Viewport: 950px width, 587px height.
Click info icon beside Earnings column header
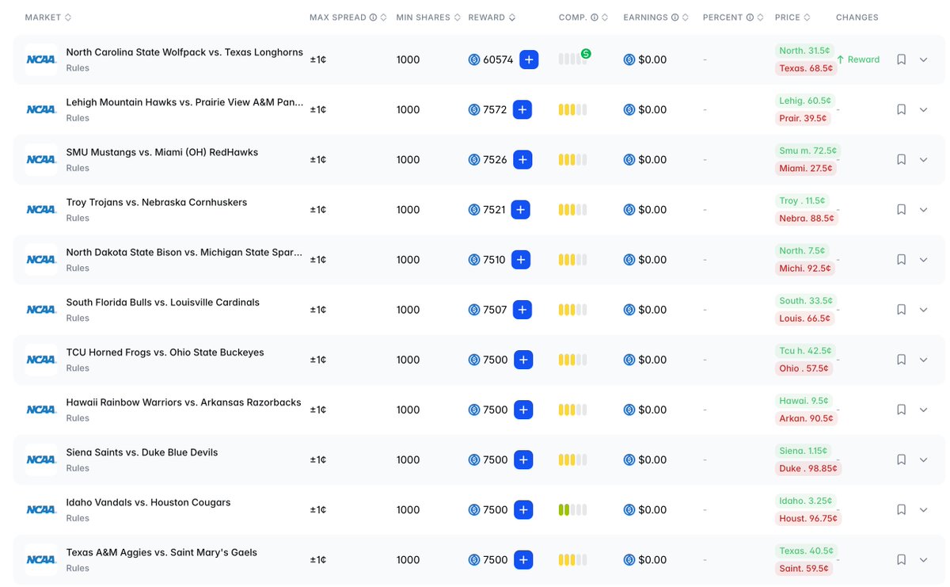[x=675, y=17]
